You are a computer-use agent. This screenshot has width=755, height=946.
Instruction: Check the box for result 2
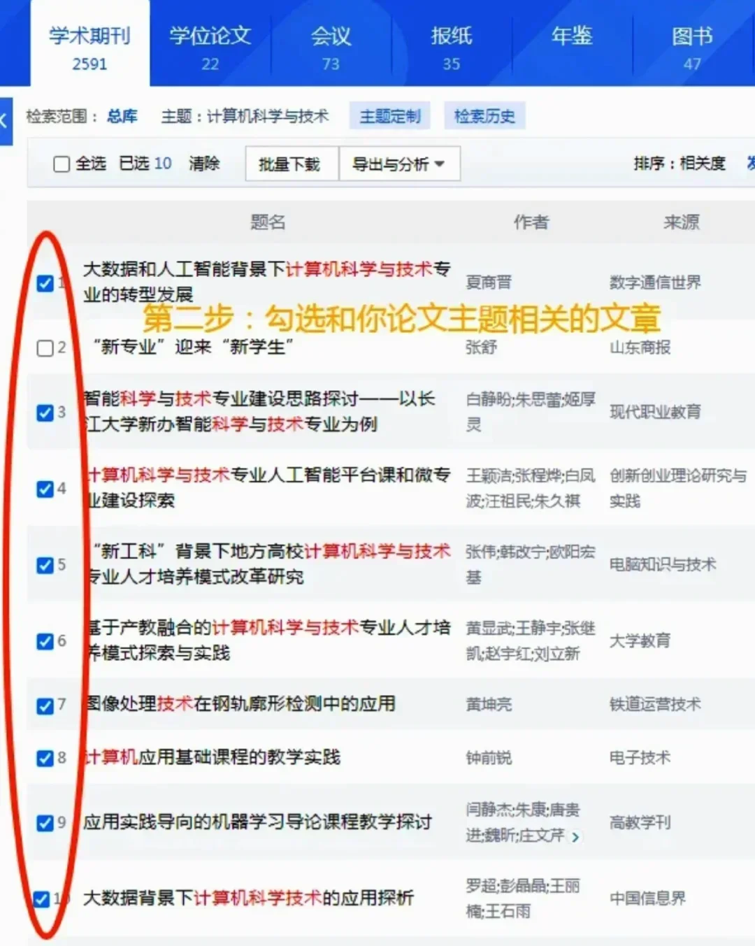pyautogui.click(x=45, y=347)
